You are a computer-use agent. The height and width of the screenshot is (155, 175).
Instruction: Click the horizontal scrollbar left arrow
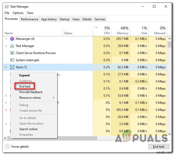[x=5, y=138]
